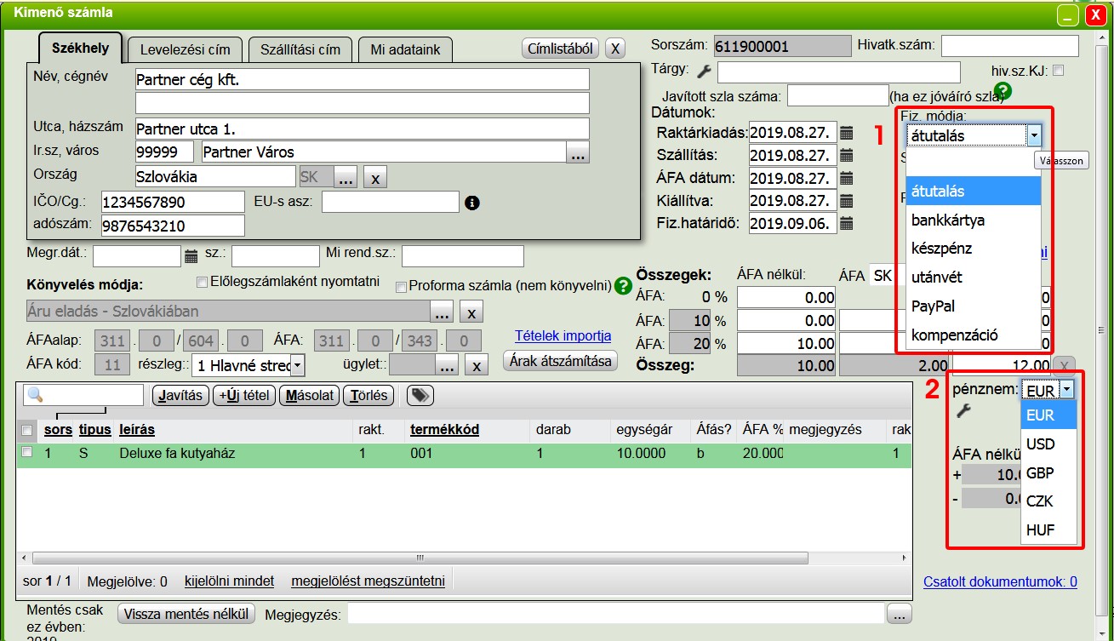1114x641 pixels.
Task: Enable Előlegszámlaként nyomtatni checkbox
Action: pyautogui.click(x=203, y=282)
